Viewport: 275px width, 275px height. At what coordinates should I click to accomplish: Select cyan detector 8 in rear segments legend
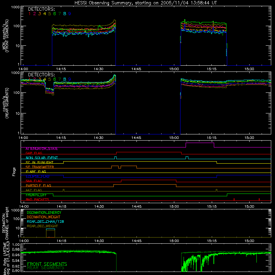coord(65,79)
